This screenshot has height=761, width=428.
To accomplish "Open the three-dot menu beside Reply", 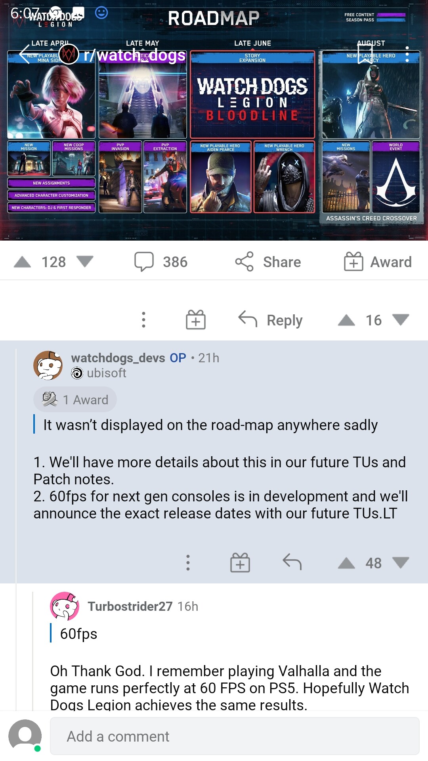I will [x=144, y=320].
